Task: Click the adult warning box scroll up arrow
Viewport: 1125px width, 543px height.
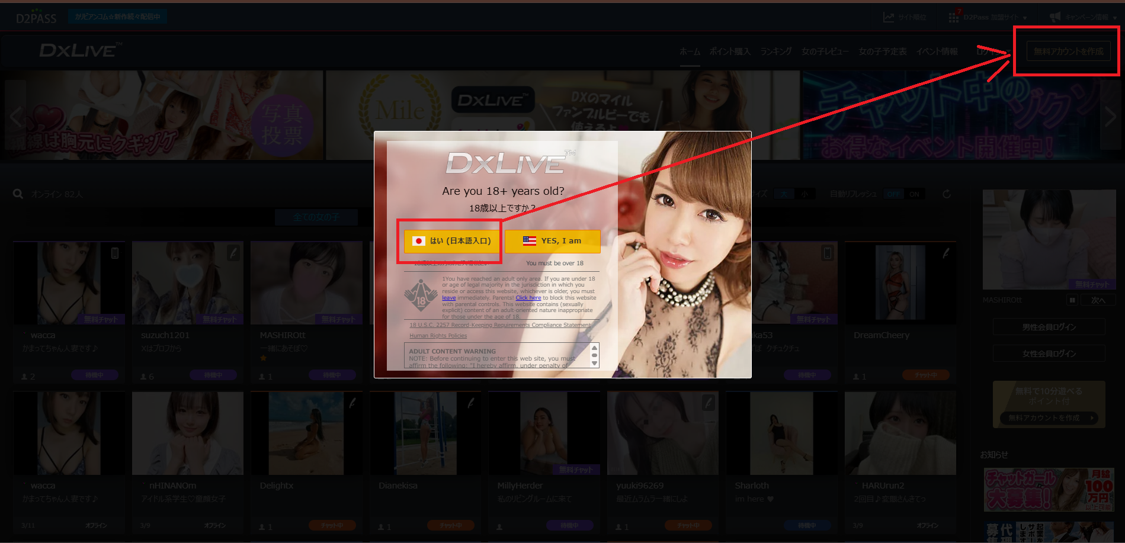Action: click(x=594, y=348)
